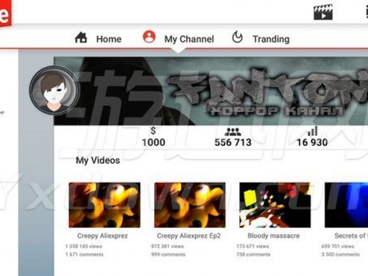Screen dimensions: 368x276
Task: Click the red My Channel profile icon
Action: tap(149, 37)
